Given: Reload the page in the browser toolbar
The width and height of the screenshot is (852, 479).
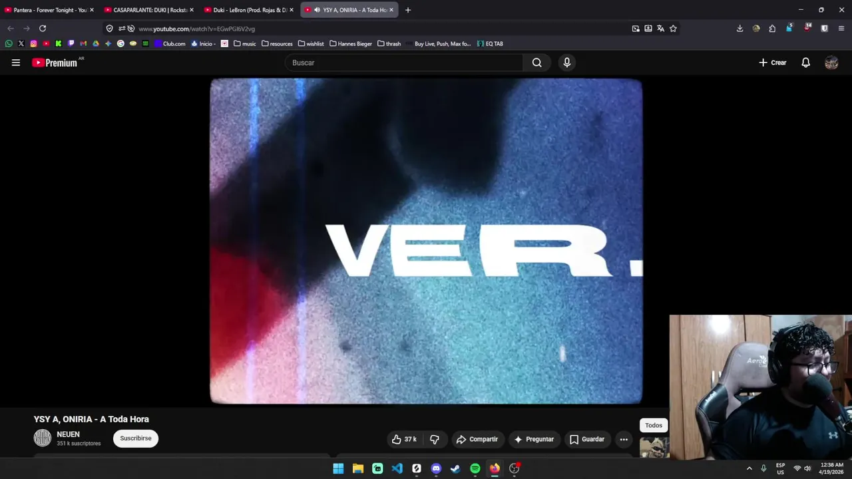Looking at the screenshot, I should pos(43,29).
